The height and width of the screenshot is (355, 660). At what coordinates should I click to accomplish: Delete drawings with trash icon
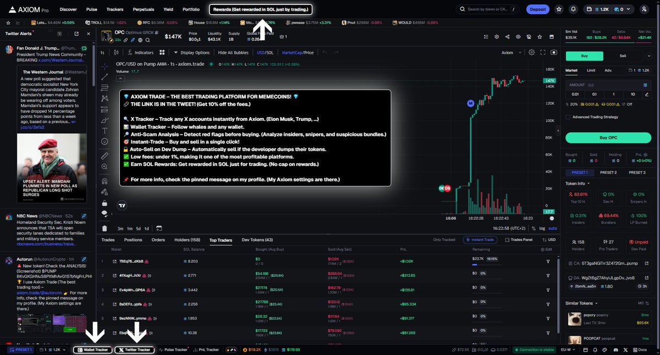105,228
